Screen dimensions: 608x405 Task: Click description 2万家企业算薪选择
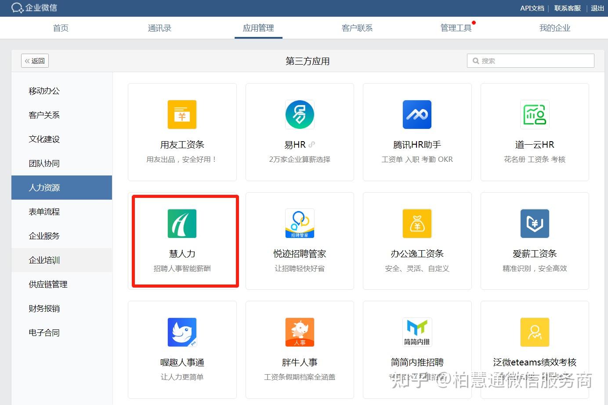coord(300,159)
